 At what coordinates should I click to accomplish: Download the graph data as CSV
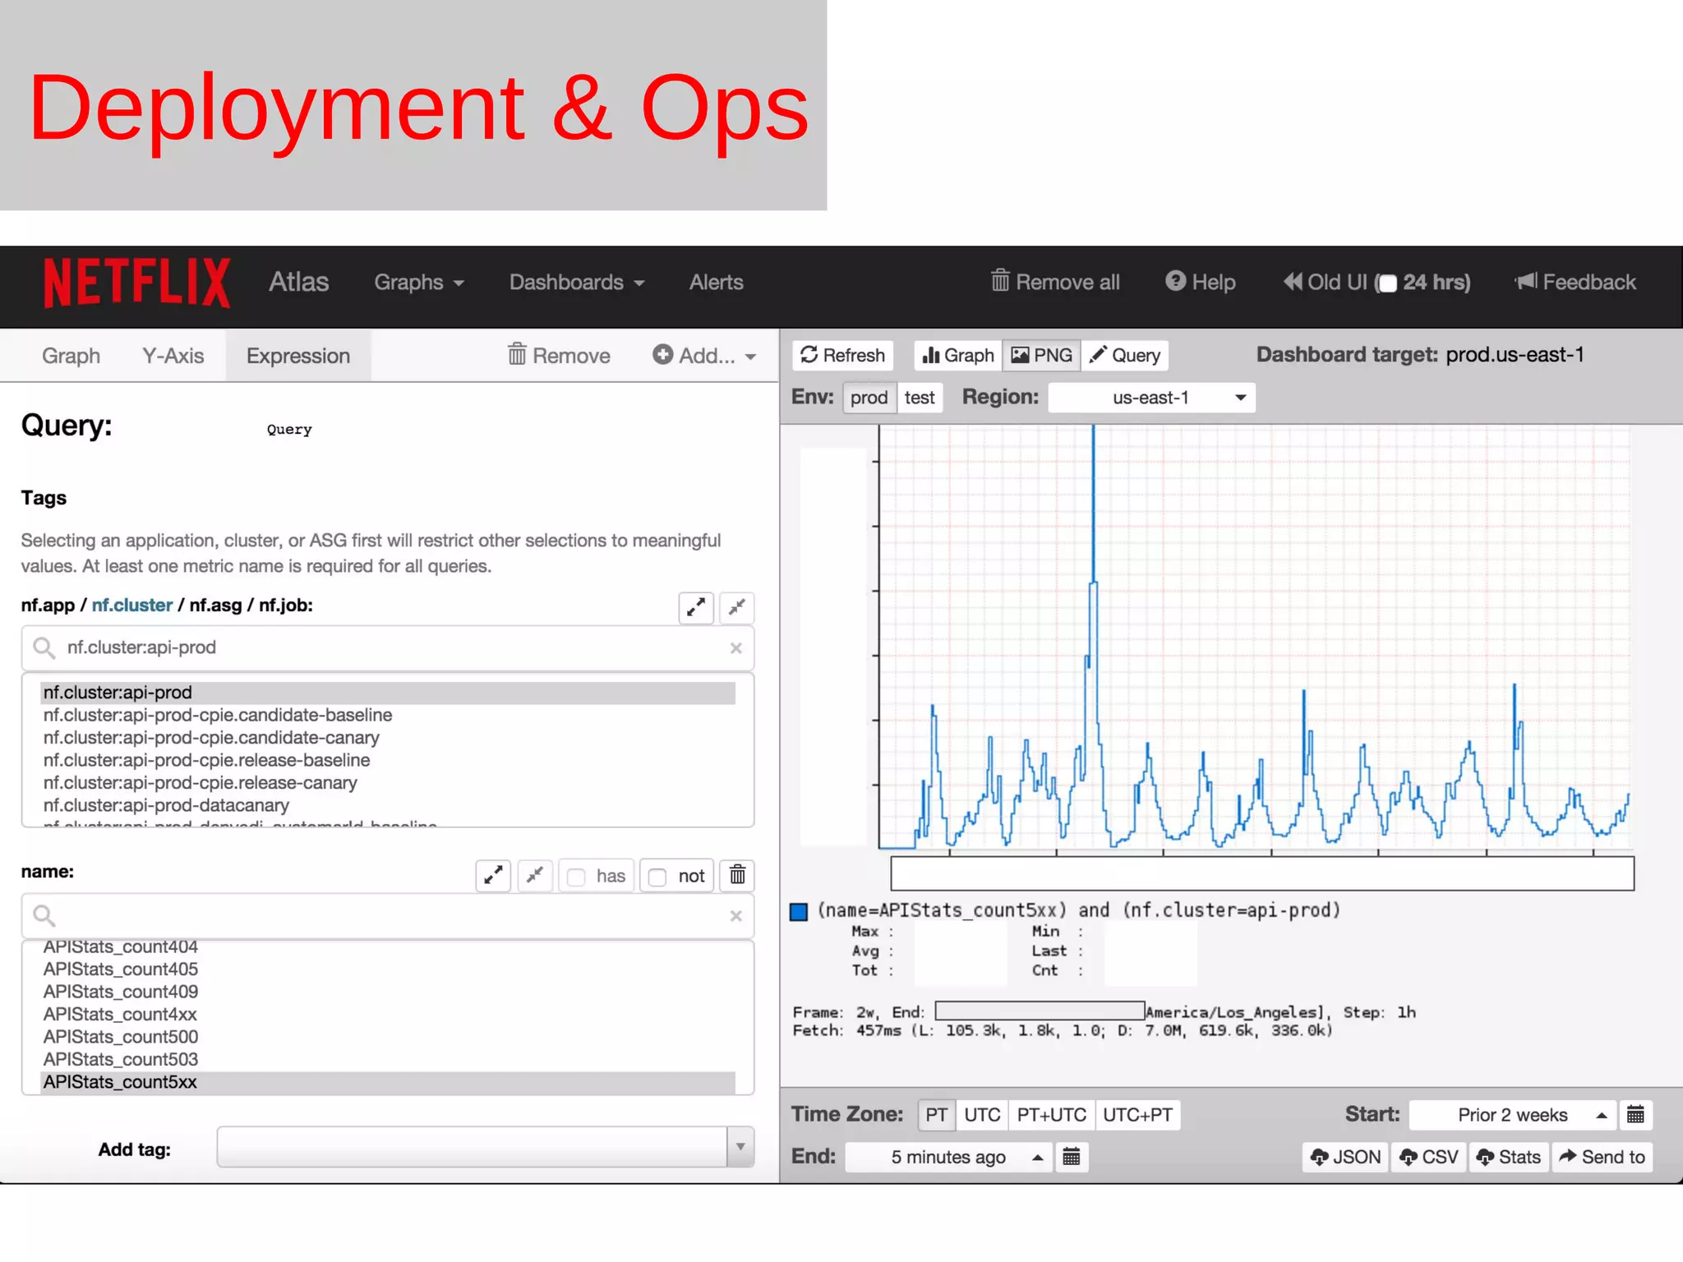pos(1428,1157)
